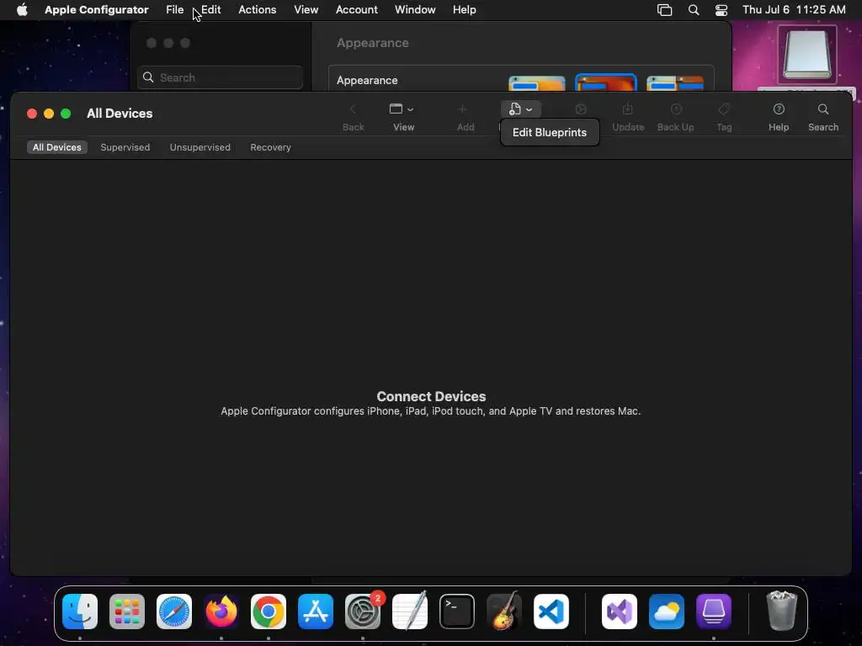Open the Apple menu
Viewport: 862px width, 646px height.
[22, 10]
